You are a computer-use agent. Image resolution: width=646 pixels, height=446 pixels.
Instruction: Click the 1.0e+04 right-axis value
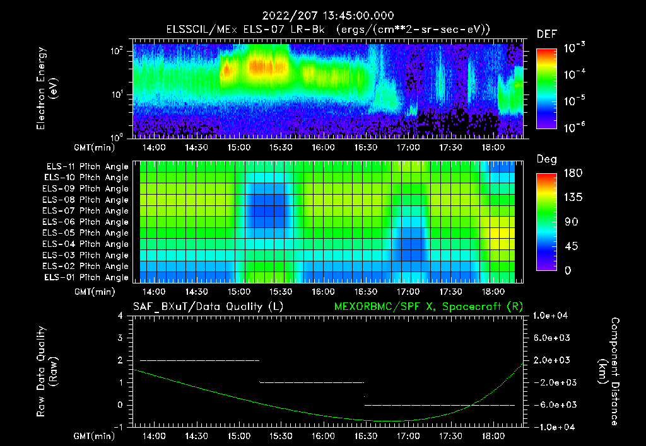pos(550,316)
